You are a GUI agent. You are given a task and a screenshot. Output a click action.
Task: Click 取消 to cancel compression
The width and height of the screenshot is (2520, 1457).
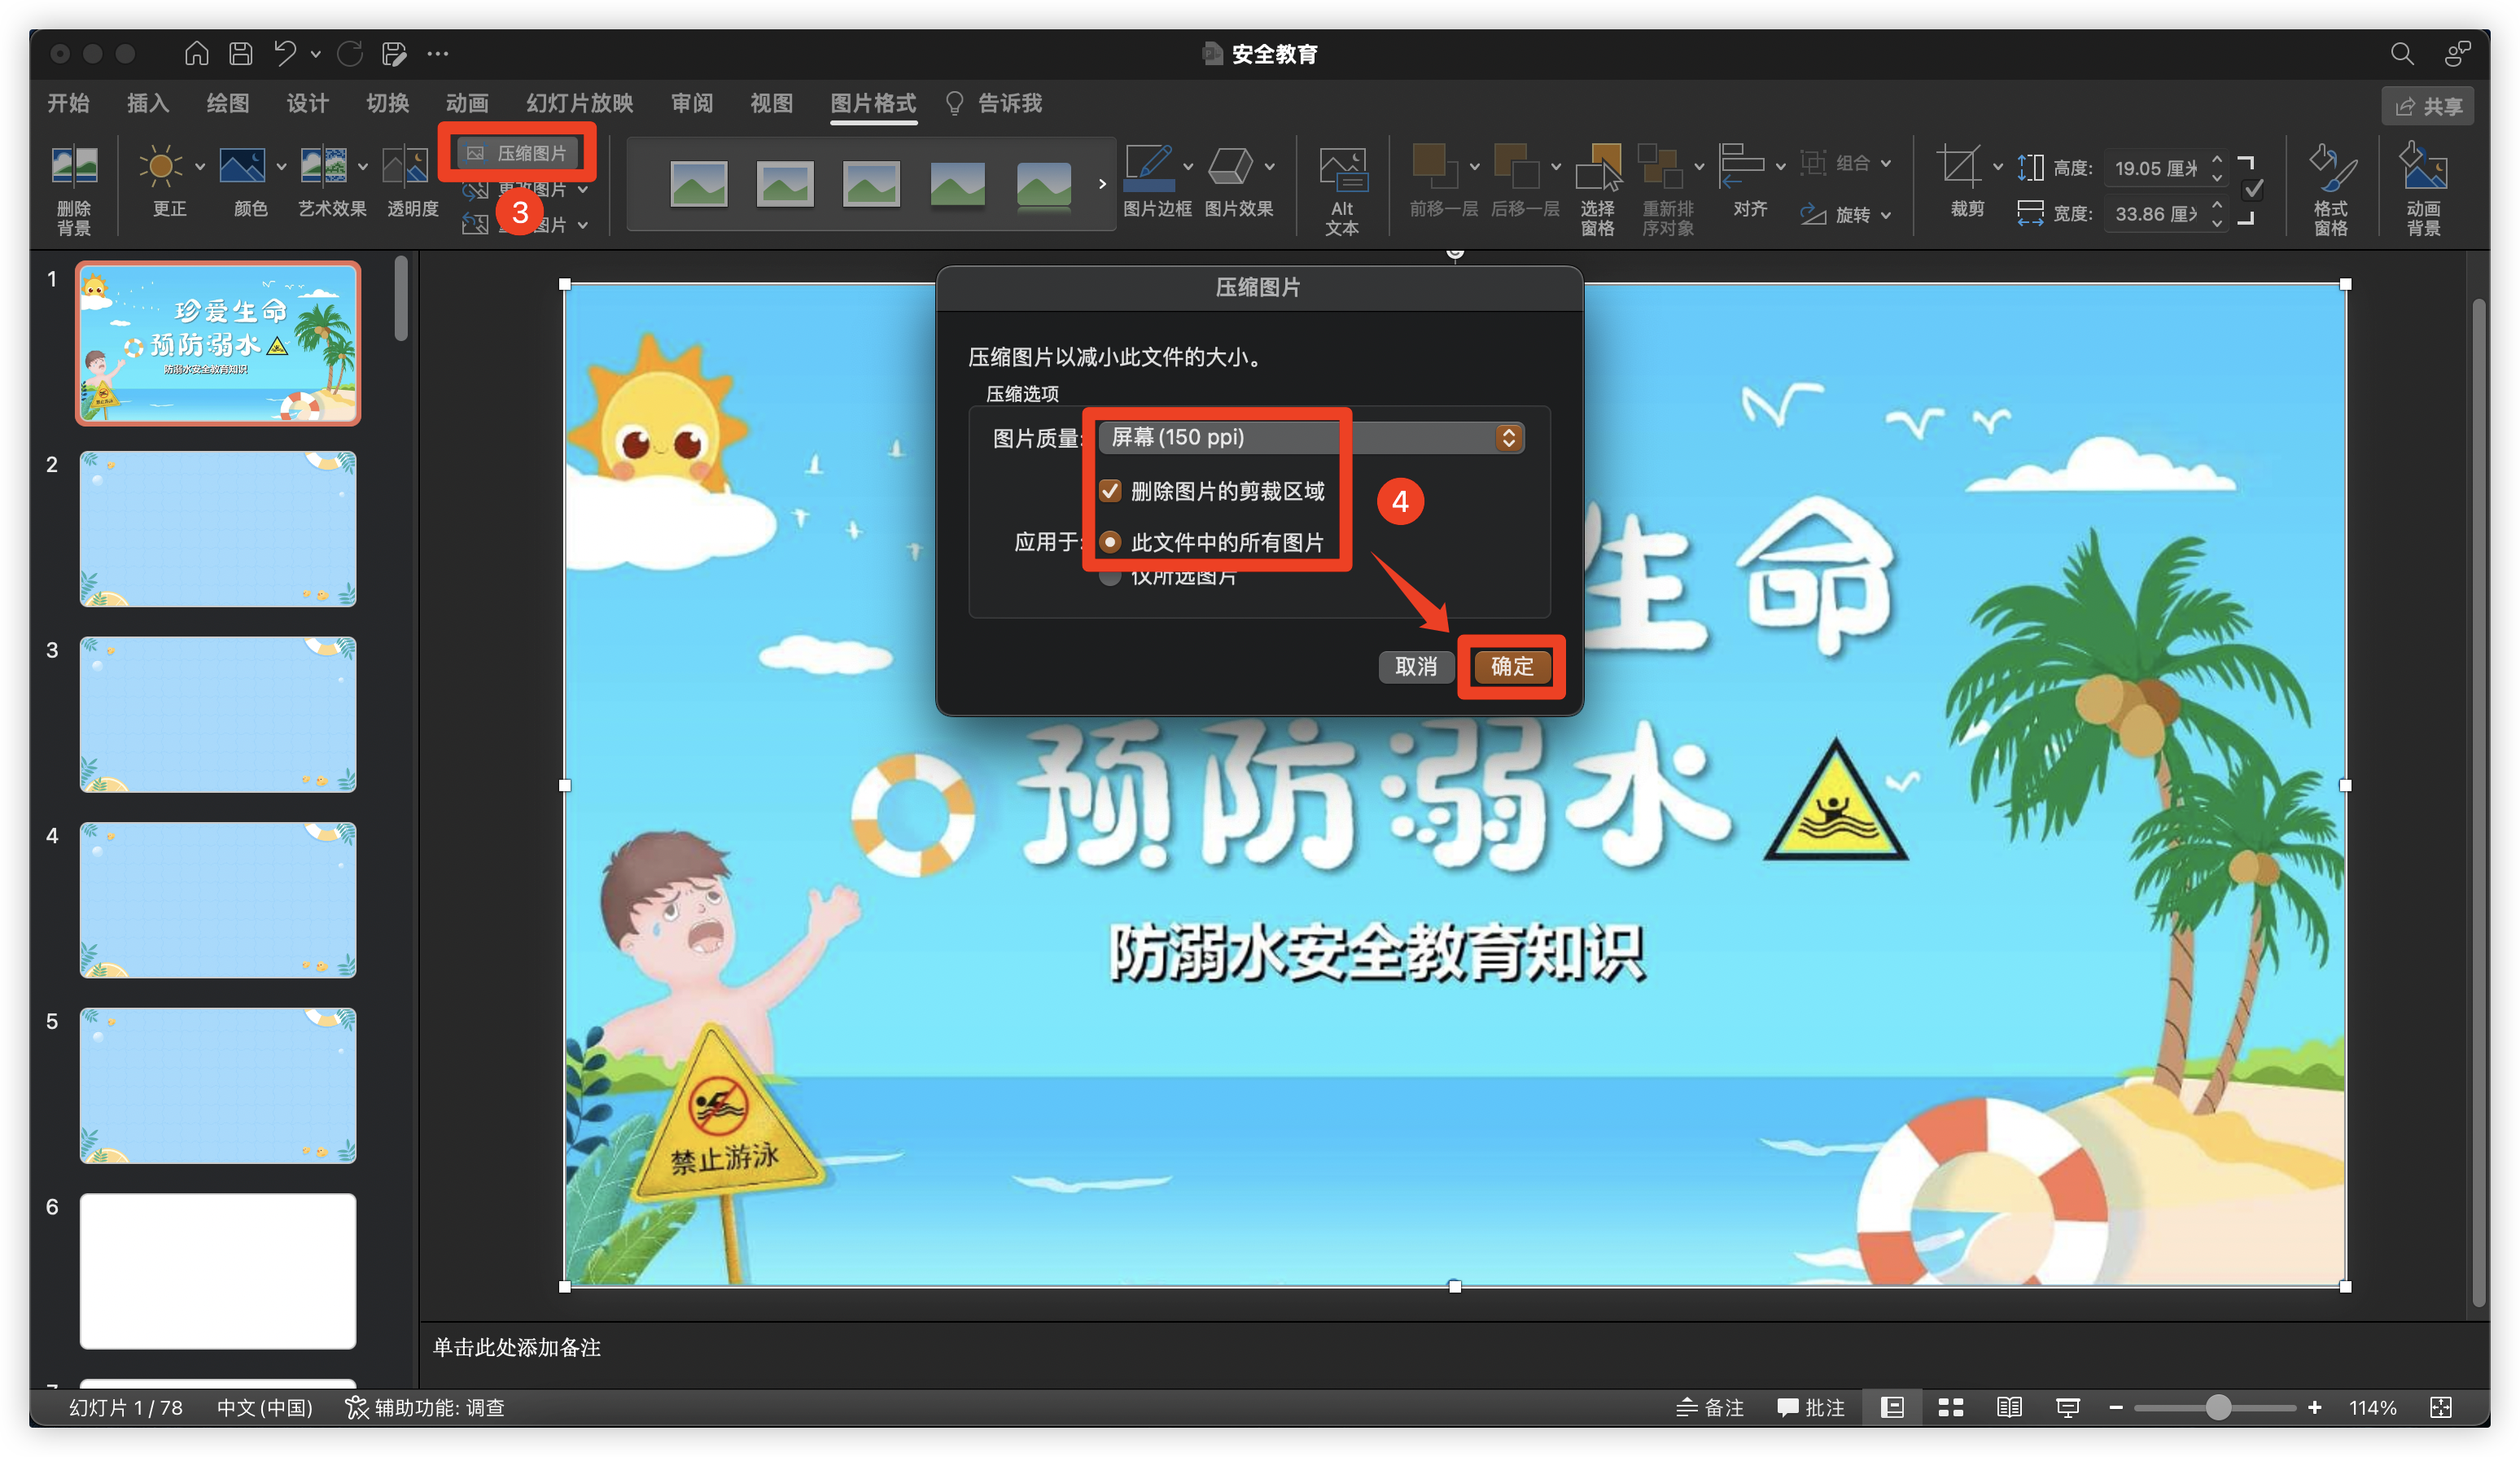1416,666
